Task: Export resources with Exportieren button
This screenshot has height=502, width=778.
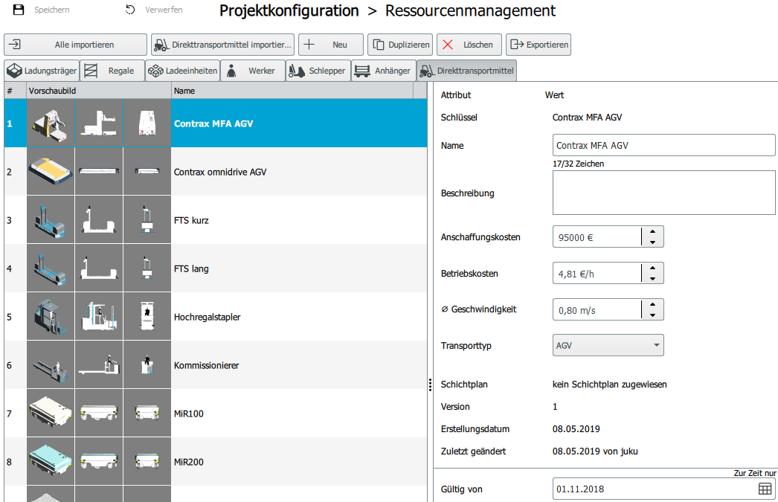Action: (x=539, y=45)
